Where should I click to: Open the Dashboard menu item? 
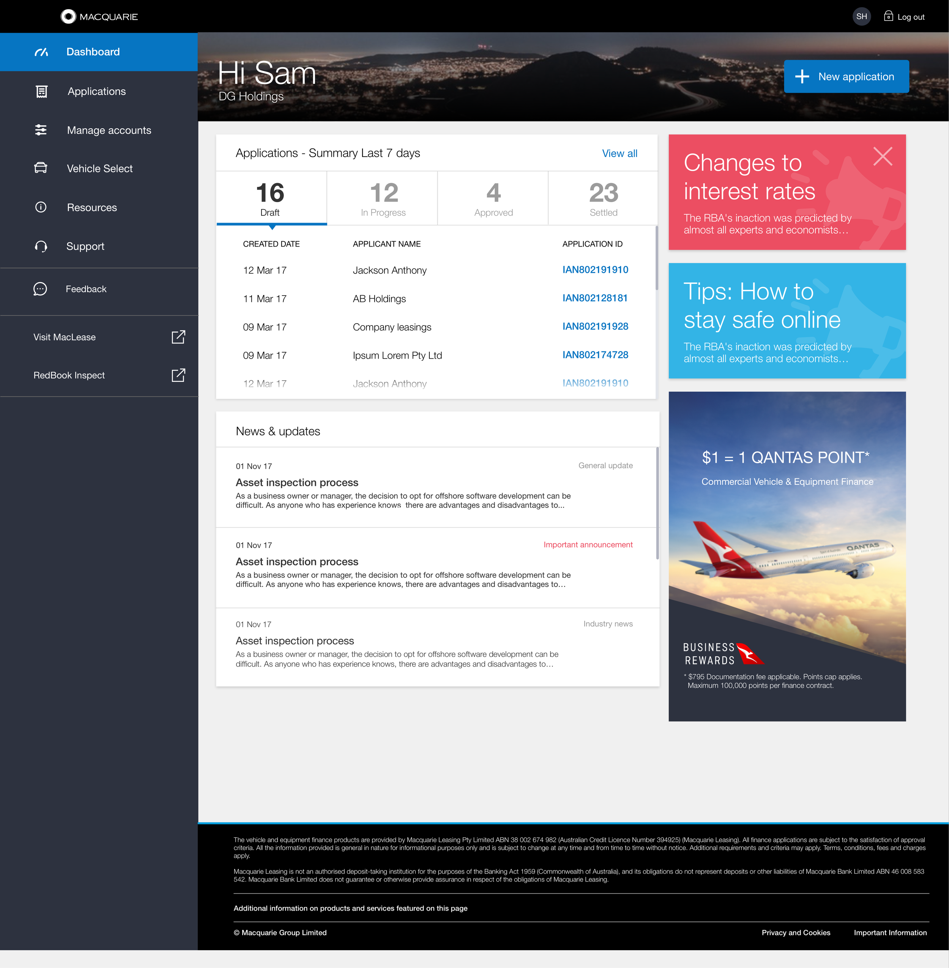coord(99,52)
